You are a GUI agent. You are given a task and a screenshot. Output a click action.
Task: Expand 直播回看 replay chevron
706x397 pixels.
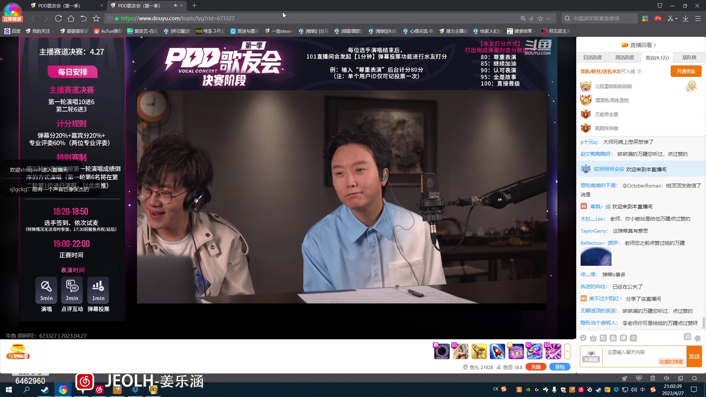tap(655, 45)
